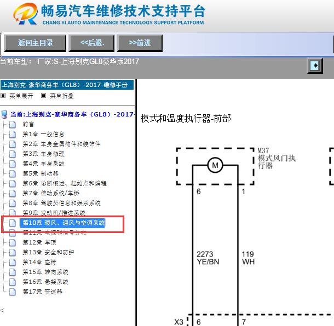
Task: Click the arrow panel toggle icon at right
Action: 315,66
